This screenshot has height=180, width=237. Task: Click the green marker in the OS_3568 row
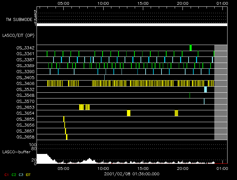190,95
